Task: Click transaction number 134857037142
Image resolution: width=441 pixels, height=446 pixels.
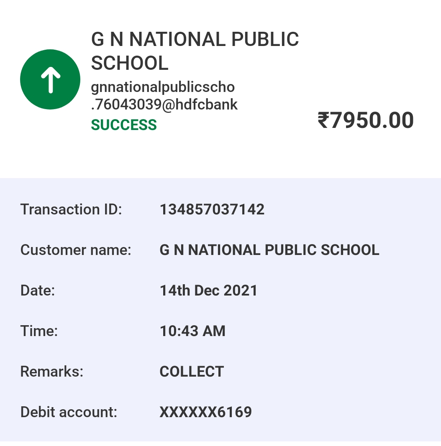Action: [x=212, y=209]
